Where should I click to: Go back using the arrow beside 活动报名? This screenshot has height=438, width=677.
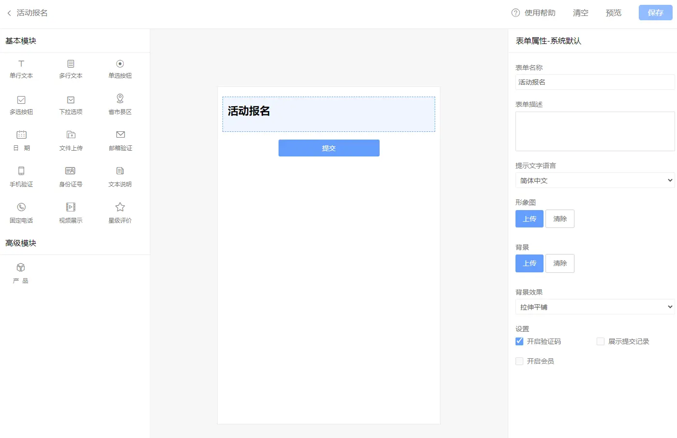[x=9, y=13]
